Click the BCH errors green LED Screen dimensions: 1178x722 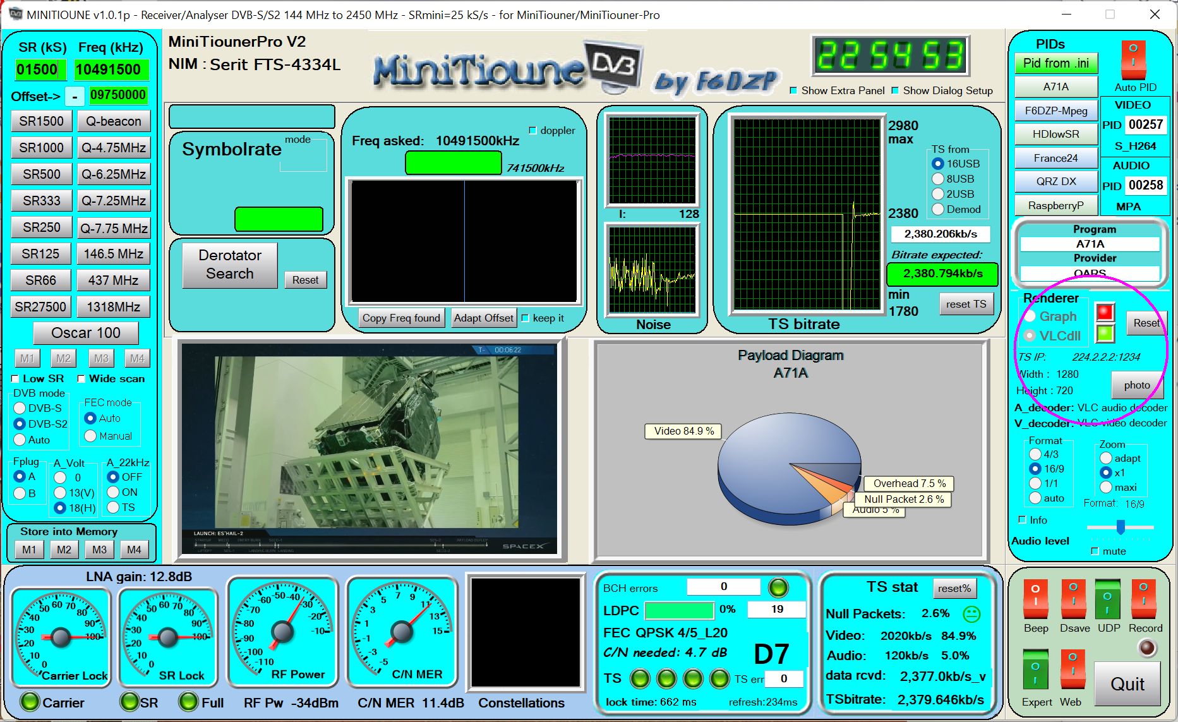tap(778, 588)
